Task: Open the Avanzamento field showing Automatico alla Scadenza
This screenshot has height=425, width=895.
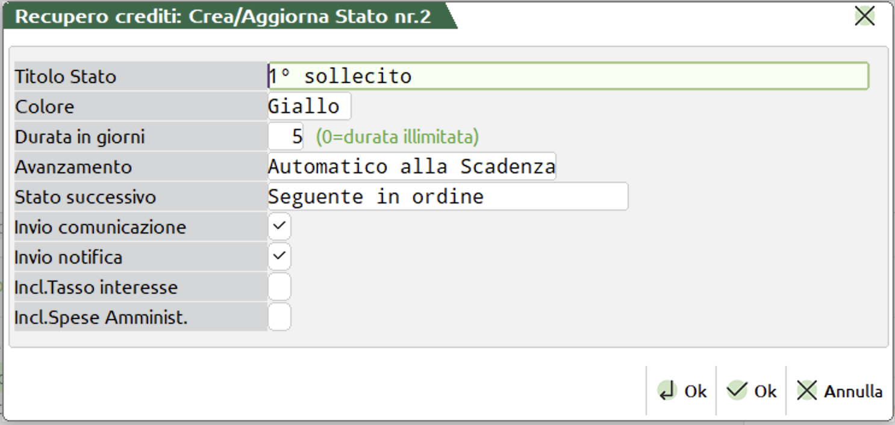Action: [x=412, y=167]
